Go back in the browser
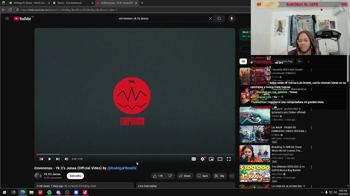Image resolution: width=350 pixels, height=196 pixels. pos(4,10)
